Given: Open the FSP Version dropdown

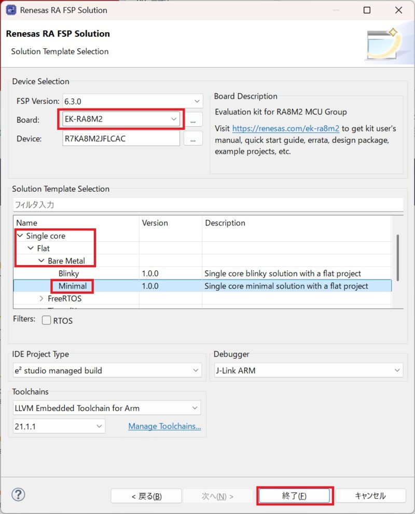Looking at the screenshot, I should click(132, 101).
